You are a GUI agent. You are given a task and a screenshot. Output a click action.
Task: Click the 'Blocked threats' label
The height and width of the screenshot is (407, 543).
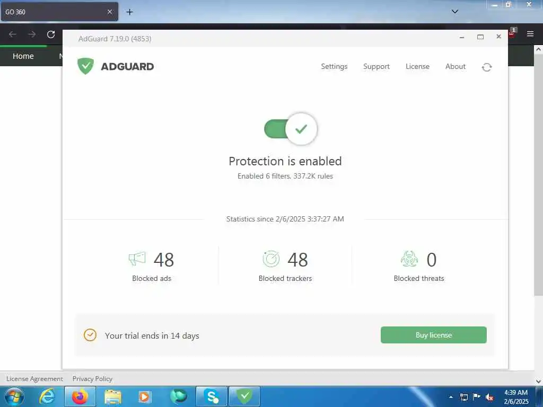tap(419, 278)
